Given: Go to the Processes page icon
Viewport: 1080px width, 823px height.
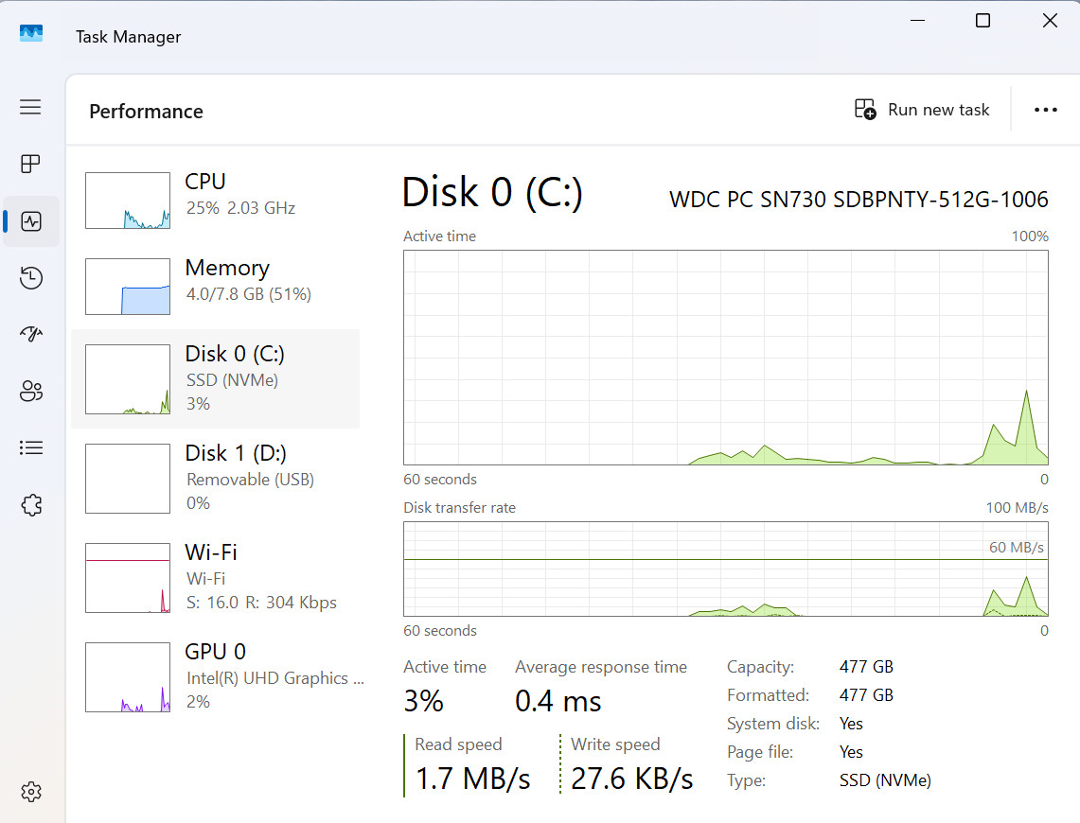Looking at the screenshot, I should point(30,164).
